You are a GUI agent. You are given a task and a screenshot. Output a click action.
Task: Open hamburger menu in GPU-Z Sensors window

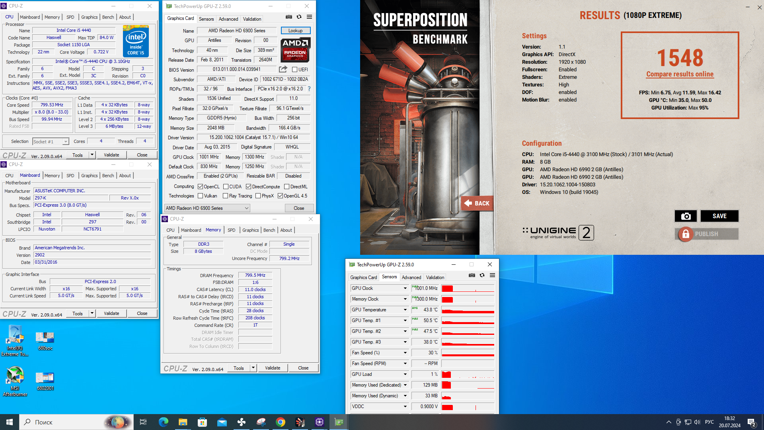(x=492, y=275)
